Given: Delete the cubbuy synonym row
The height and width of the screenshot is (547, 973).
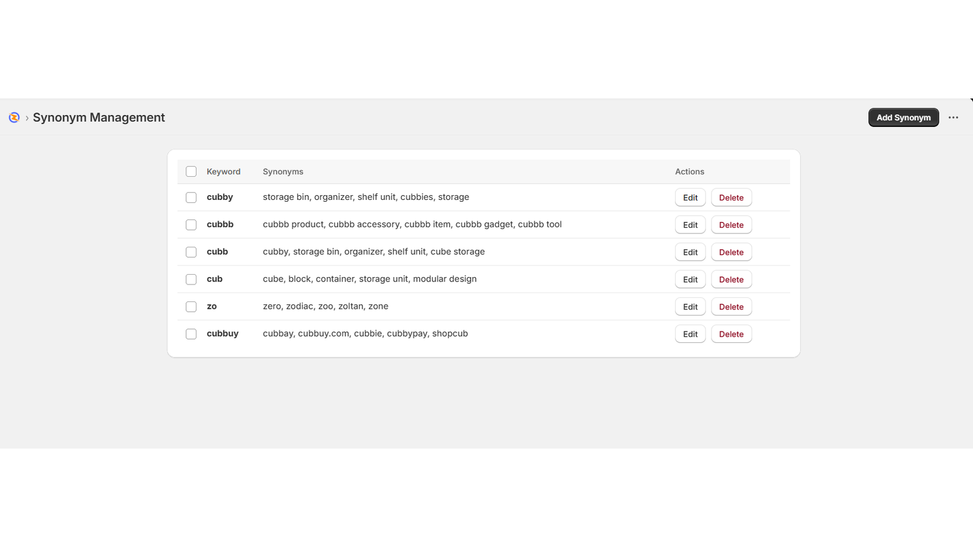Looking at the screenshot, I should [x=731, y=334].
